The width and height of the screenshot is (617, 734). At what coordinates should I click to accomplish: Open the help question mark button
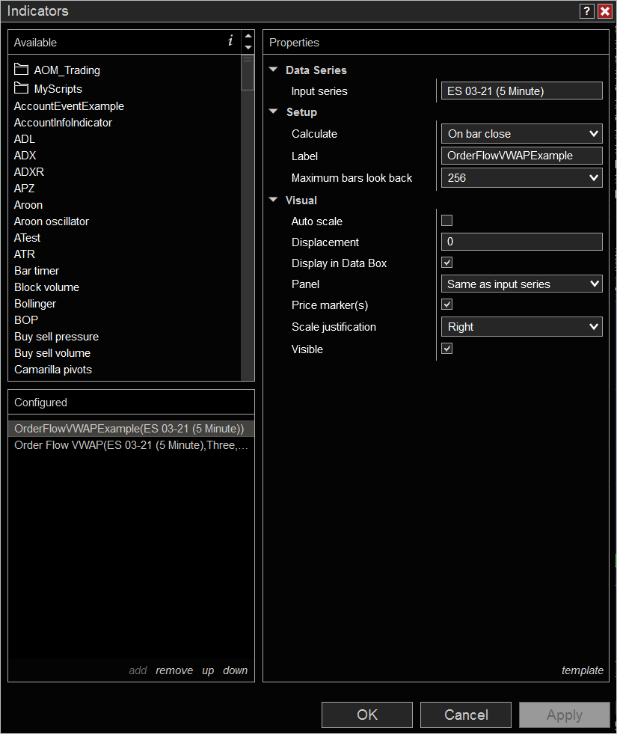pos(586,10)
